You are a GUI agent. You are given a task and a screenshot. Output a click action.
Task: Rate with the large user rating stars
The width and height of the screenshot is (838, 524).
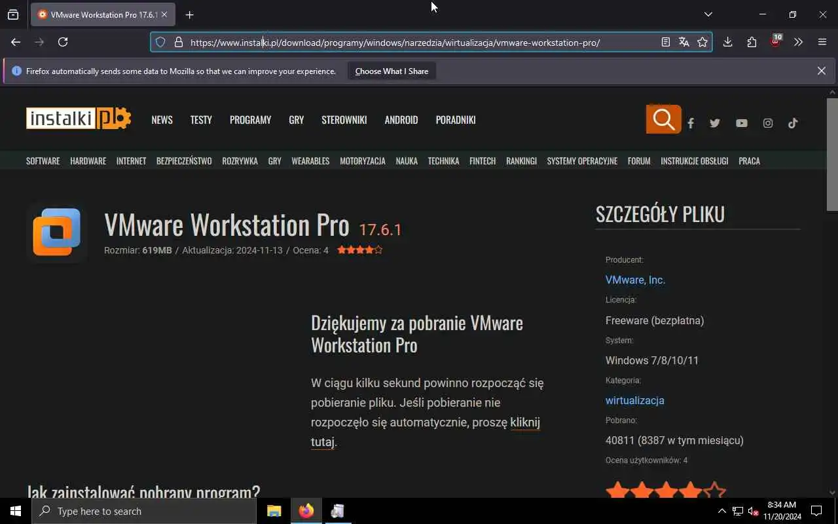pyautogui.click(x=666, y=490)
